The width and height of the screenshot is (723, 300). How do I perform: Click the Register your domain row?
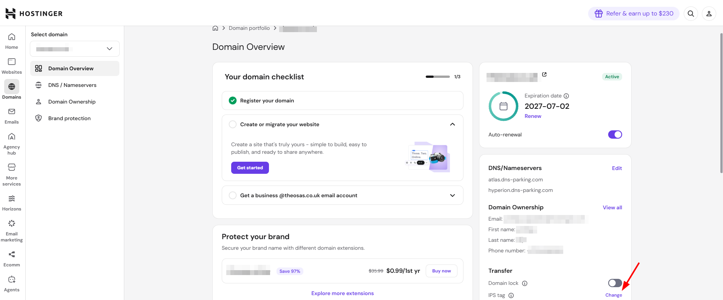pos(343,101)
